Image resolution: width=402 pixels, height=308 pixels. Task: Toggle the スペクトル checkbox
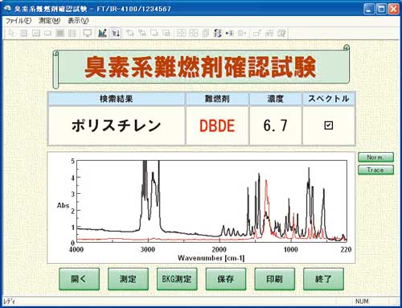(x=329, y=125)
